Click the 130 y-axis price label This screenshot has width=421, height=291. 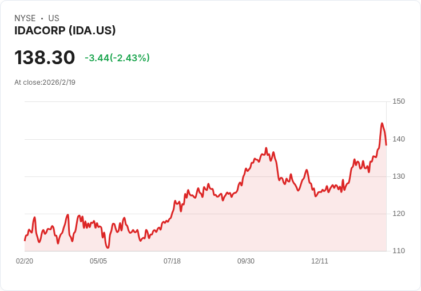399,176
